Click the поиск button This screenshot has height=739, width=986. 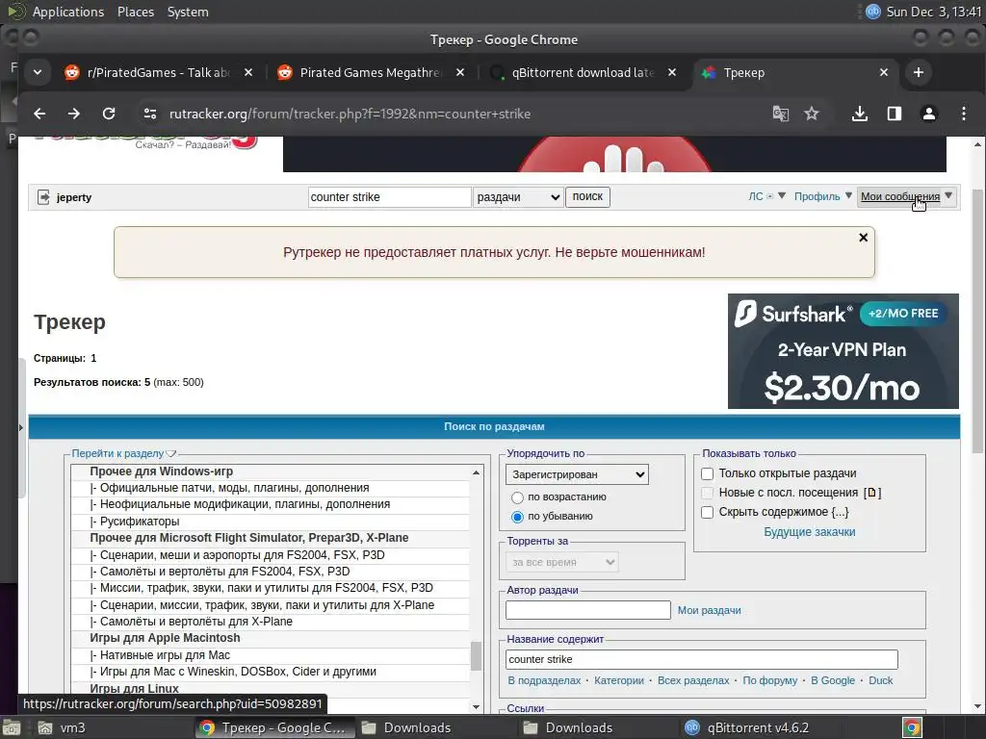587,196
